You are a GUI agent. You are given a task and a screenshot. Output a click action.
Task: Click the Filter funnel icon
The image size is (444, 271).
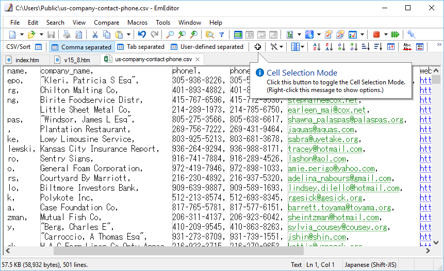click(x=222, y=35)
